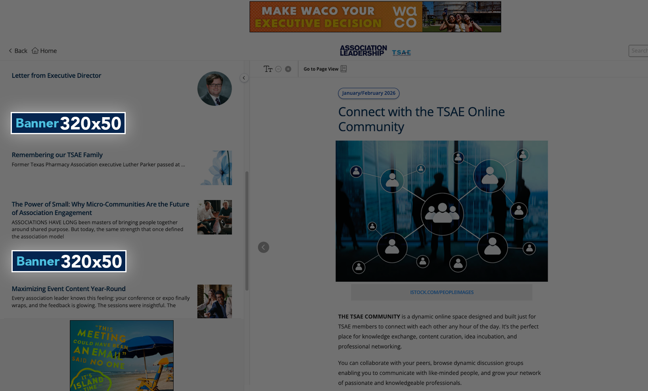Increase font size with the plus icon

(x=288, y=69)
